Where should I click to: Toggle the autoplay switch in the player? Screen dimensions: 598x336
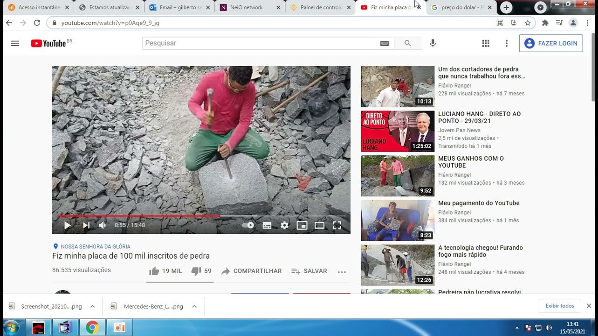[x=248, y=225]
